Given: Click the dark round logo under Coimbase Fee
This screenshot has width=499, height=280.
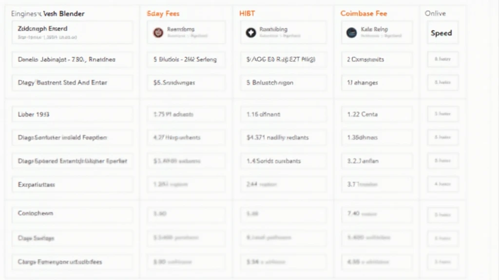Looking at the screenshot, I should pos(351,33).
